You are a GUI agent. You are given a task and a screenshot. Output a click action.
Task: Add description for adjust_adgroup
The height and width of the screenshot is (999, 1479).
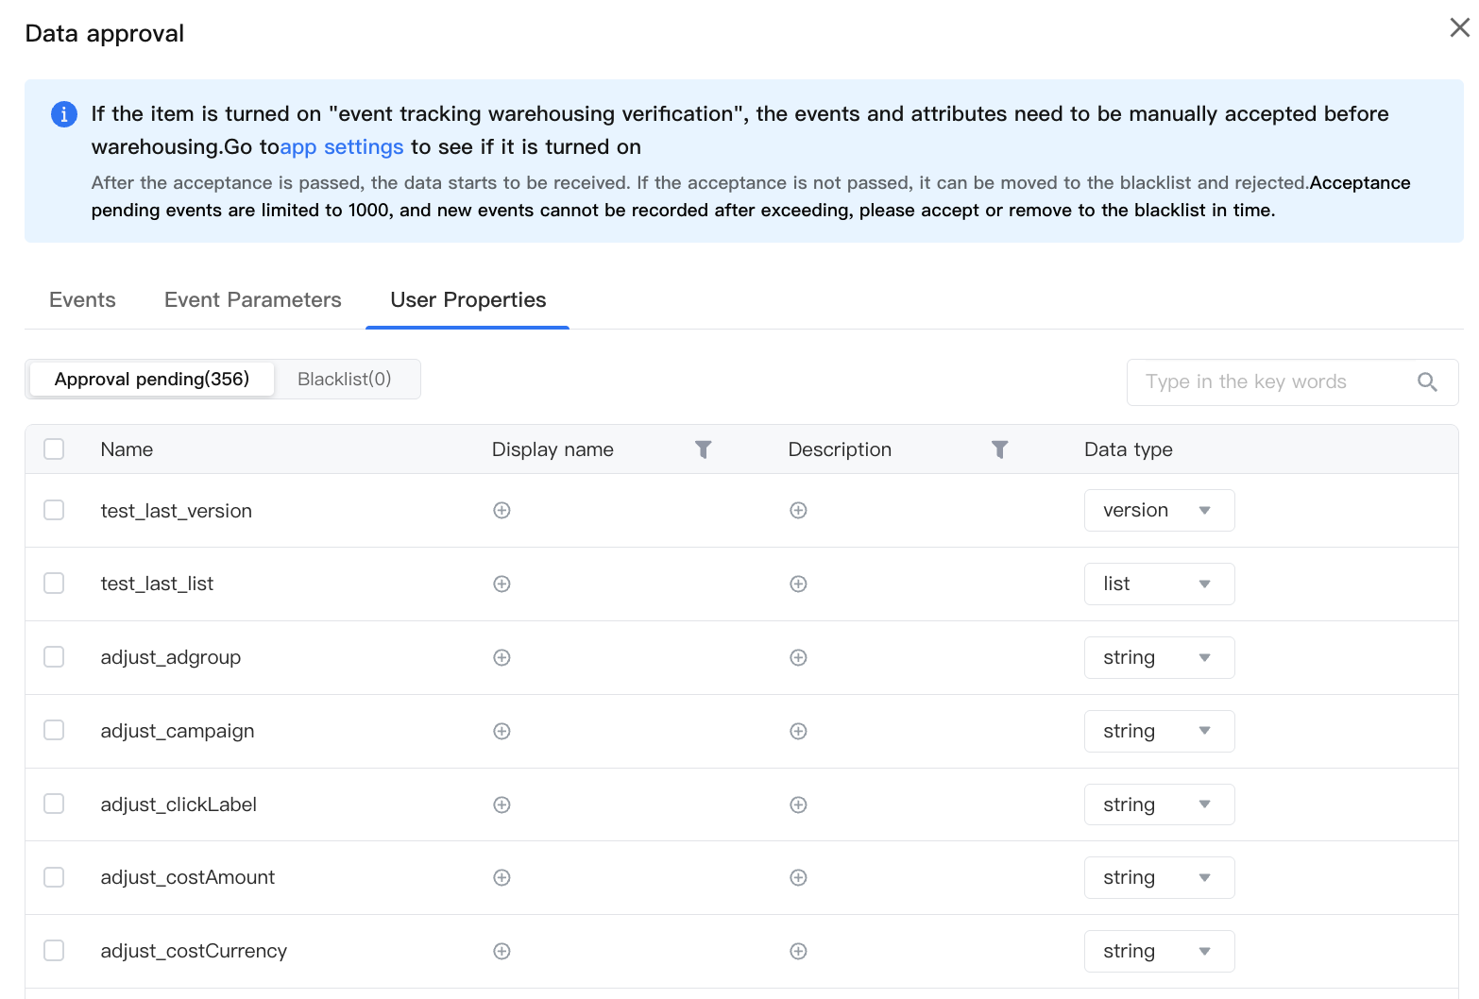tap(798, 657)
